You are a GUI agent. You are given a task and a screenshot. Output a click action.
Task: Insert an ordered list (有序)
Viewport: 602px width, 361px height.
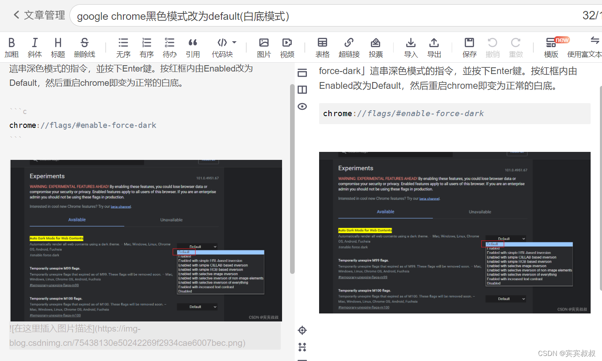click(x=147, y=48)
